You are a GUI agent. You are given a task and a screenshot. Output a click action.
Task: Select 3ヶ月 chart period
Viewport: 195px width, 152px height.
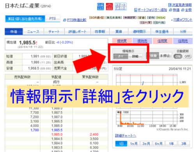pos(146,144)
